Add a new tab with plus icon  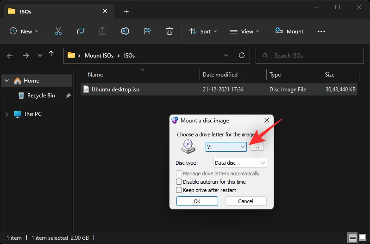pos(126,11)
